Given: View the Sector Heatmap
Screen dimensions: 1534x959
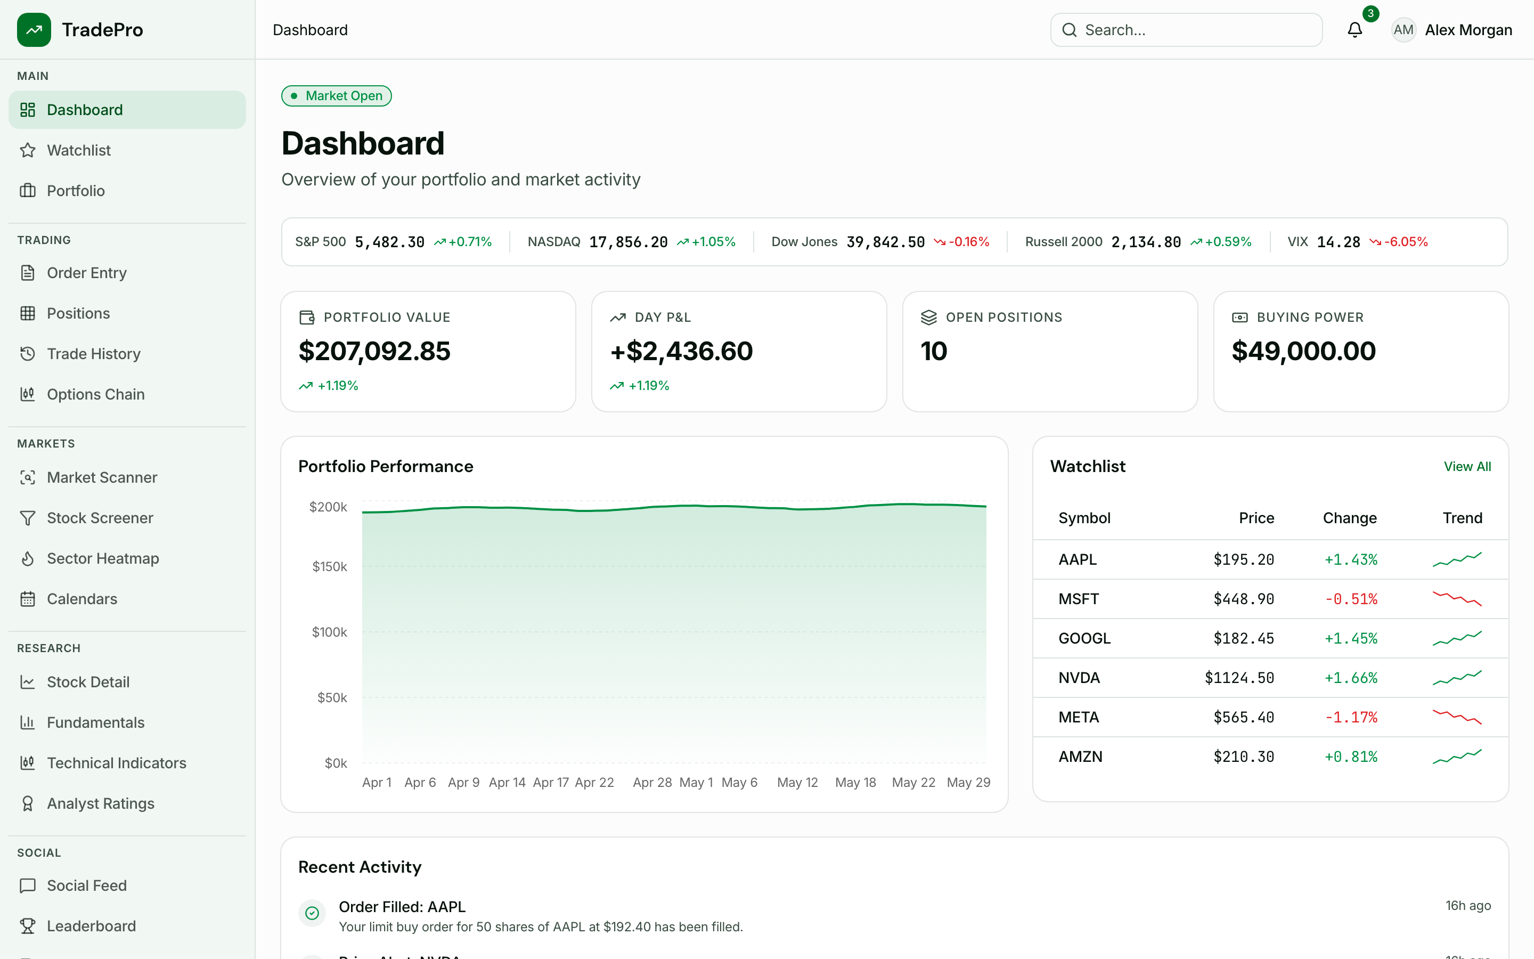Looking at the screenshot, I should (x=127, y=559).
